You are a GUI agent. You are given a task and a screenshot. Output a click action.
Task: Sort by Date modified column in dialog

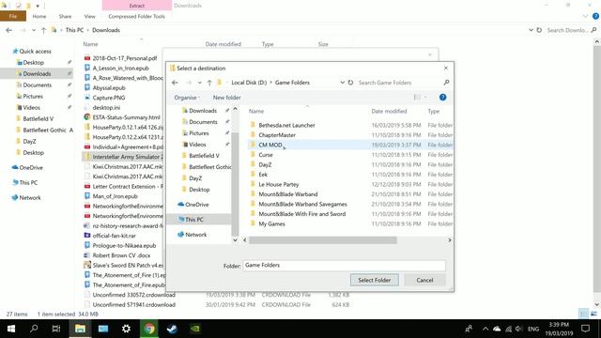click(389, 111)
